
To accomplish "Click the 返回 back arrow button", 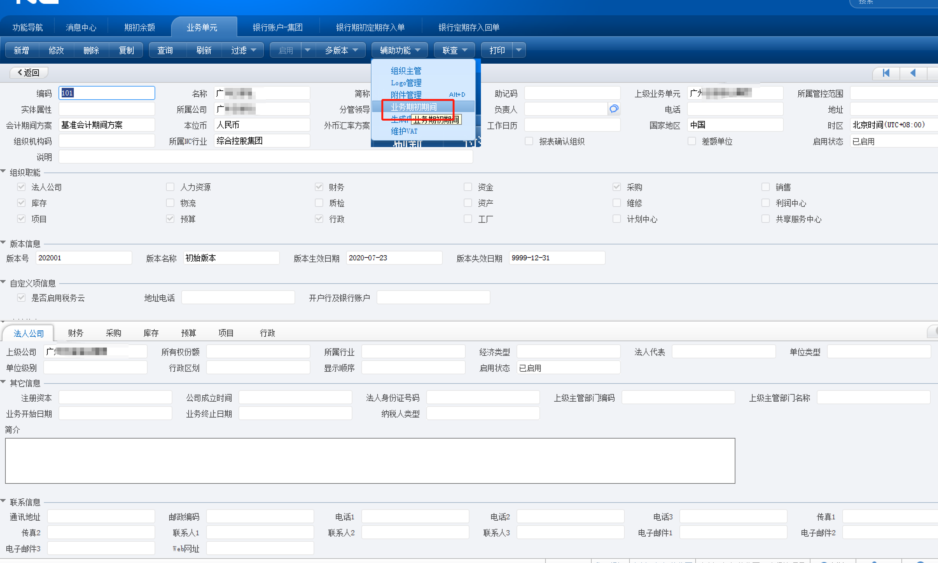I will 29,73.
